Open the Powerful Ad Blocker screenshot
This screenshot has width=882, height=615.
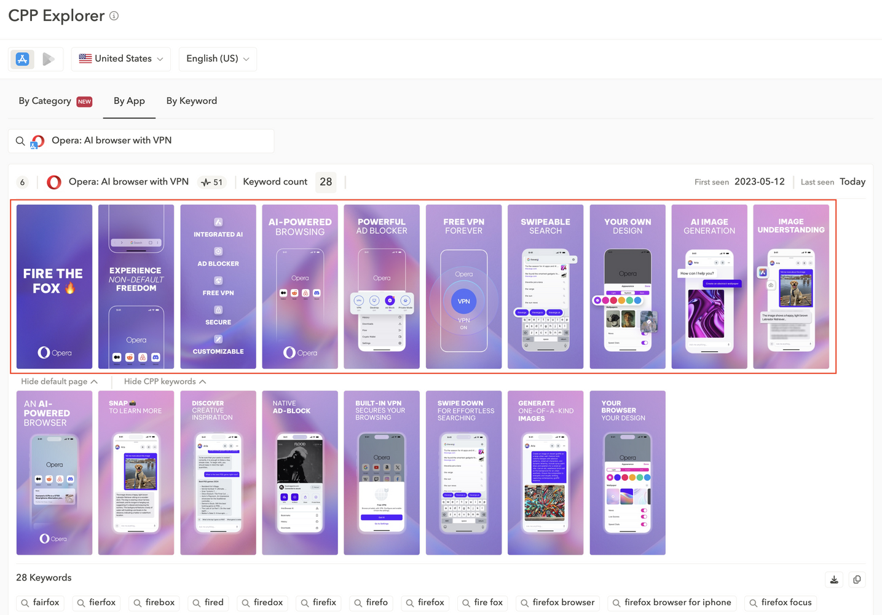(x=382, y=287)
